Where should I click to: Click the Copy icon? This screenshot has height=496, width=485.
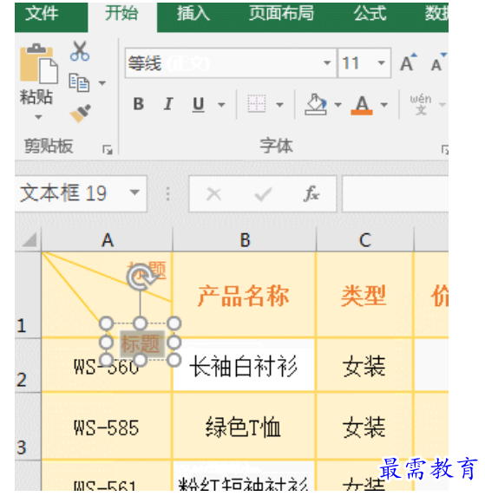(x=79, y=82)
